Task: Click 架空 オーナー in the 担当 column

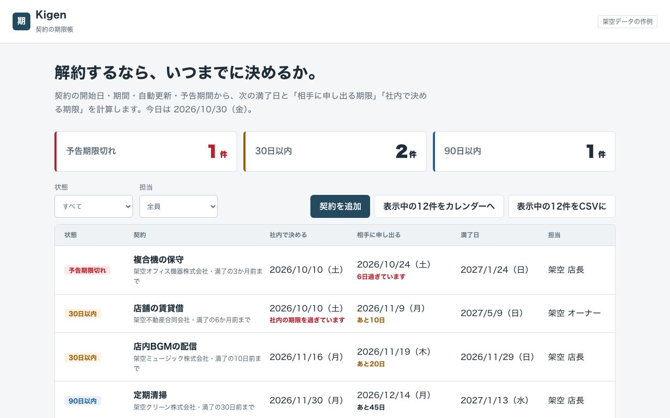Action: coord(574,313)
